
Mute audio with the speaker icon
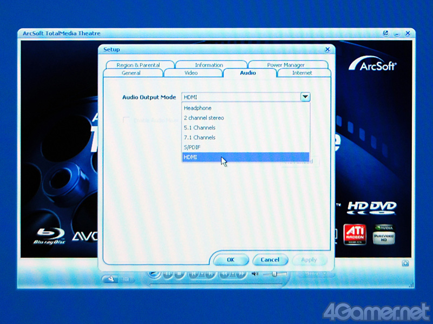click(254, 274)
